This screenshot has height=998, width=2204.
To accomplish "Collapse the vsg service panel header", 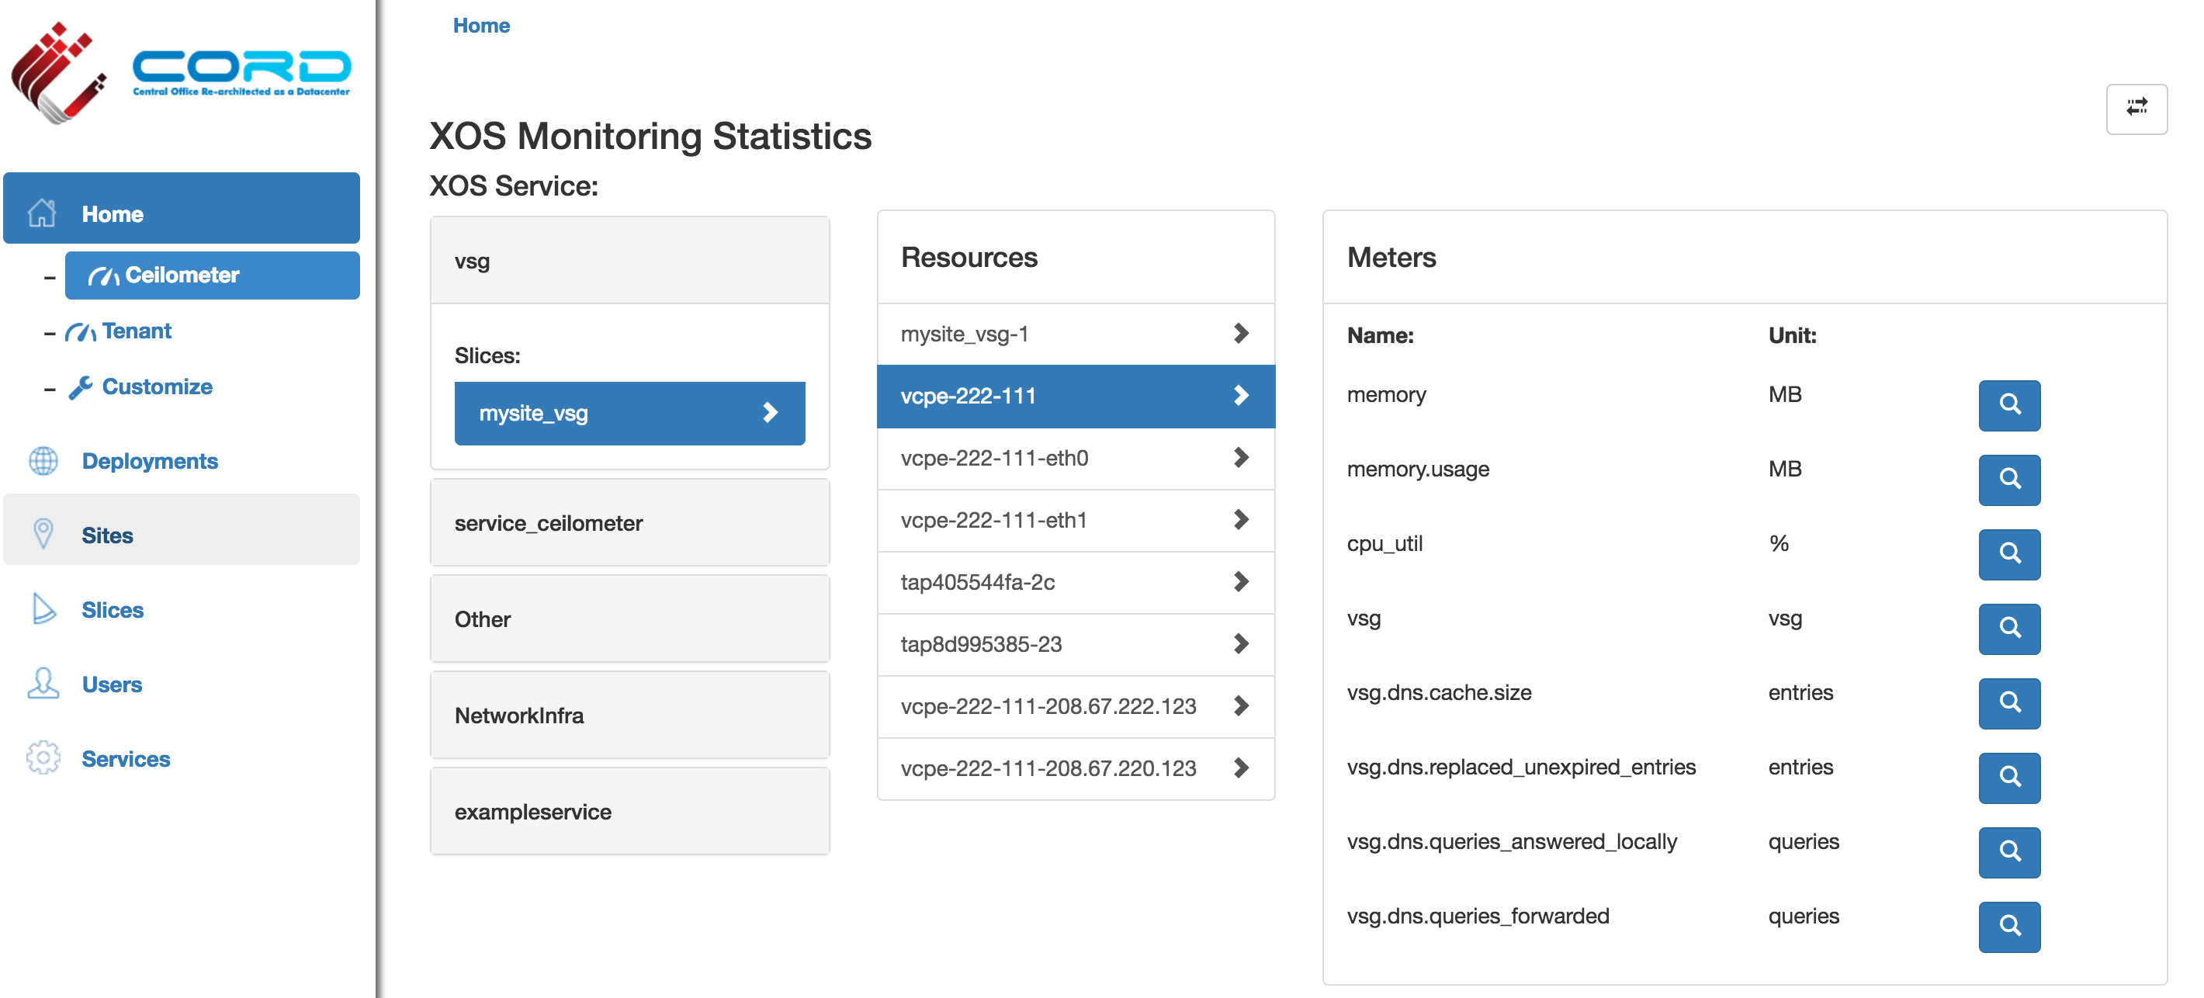I will point(629,260).
